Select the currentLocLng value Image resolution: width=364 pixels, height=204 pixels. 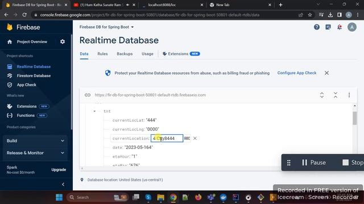point(152,129)
